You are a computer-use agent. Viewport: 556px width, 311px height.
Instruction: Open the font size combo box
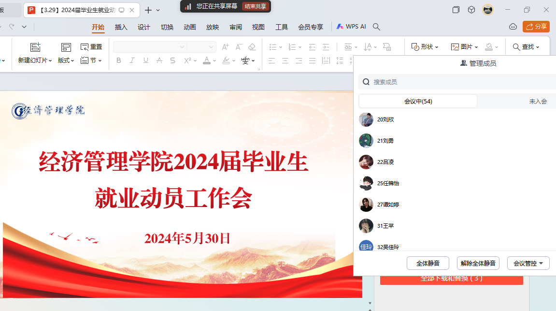(x=201, y=47)
